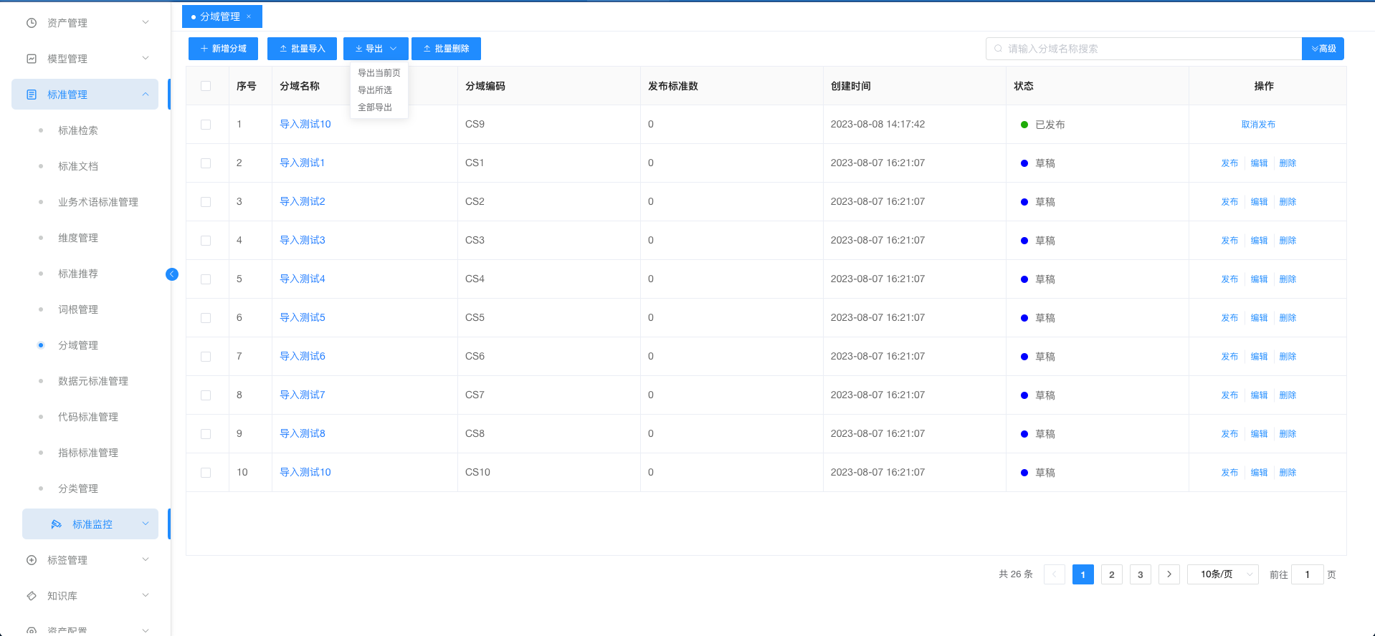The image size is (1375, 636).
Task: Click the search magnifier icon
Action: pyautogui.click(x=998, y=49)
